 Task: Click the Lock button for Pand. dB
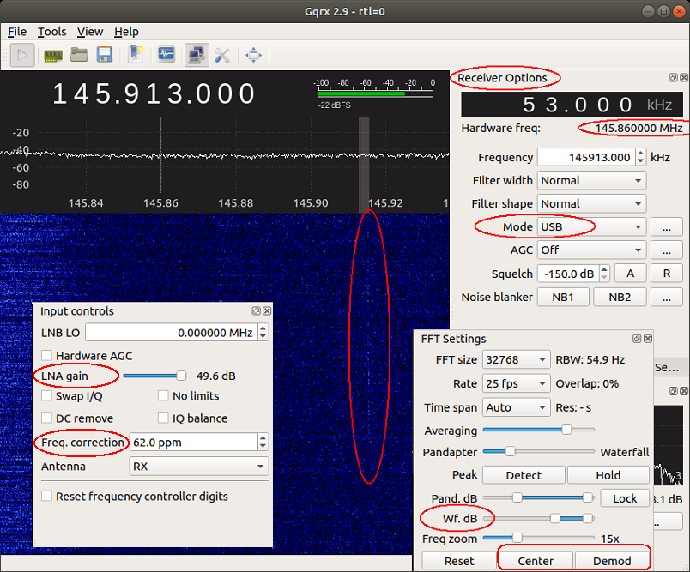coord(625,498)
